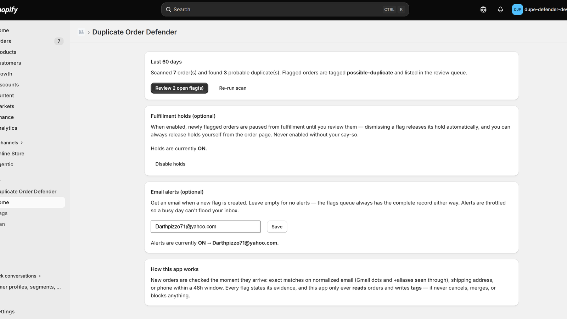This screenshot has height=319, width=567.
Task: Open the Orders menu item
Action: click(x=32, y=41)
